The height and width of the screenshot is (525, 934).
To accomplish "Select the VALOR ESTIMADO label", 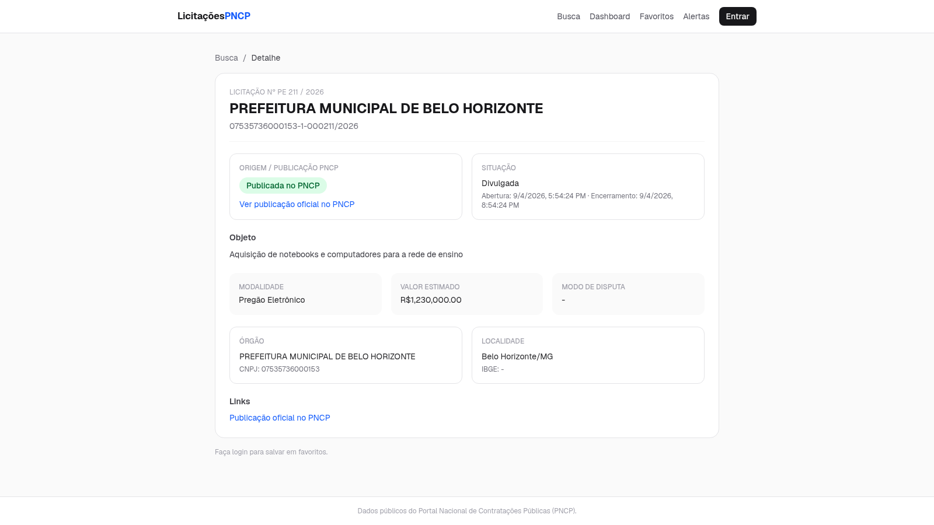I will point(430,287).
